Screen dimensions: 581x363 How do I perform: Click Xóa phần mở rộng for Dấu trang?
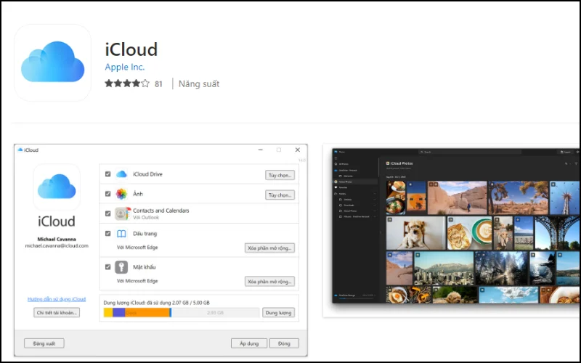pyautogui.click(x=269, y=248)
